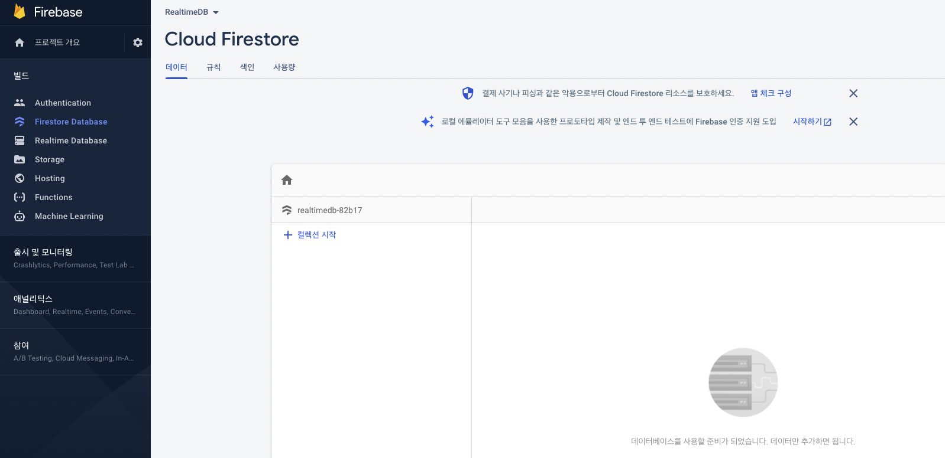Screen dimensions: 945x458
Task: Click the Firestore icon beside realtimedb-82b17
Action: click(x=287, y=210)
